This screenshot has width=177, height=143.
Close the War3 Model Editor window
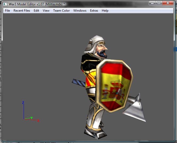click(168, 3)
